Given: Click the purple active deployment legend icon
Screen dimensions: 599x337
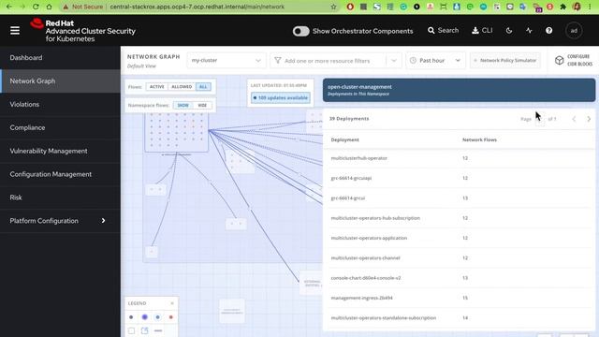Looking at the screenshot, I should coord(144,317).
